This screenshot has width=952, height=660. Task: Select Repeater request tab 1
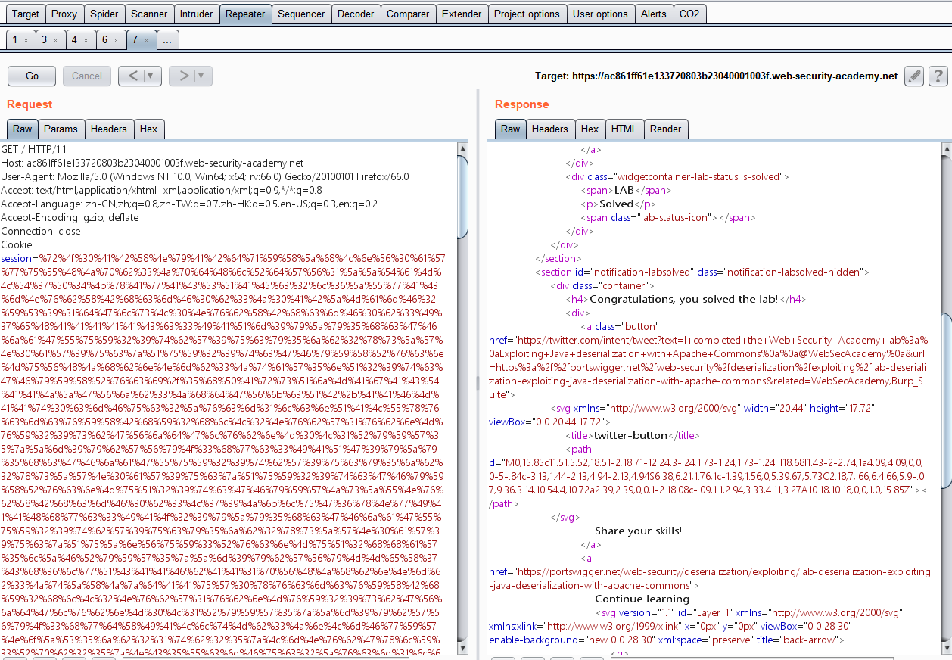click(15, 40)
